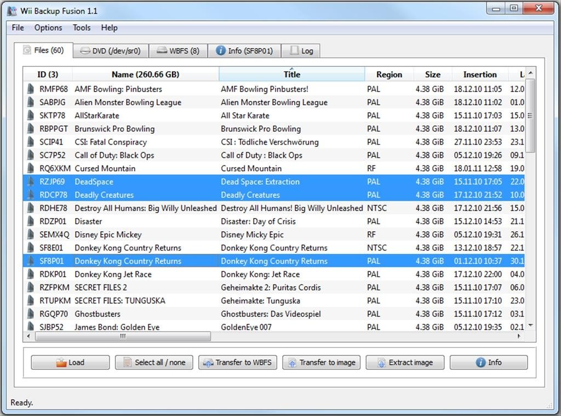Open the Tools menu
Image resolution: width=561 pixels, height=416 pixels.
[x=82, y=27]
